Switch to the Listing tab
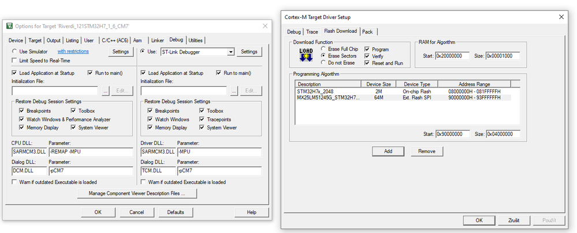Image resolution: width=577 pixels, height=233 pixels. click(x=72, y=40)
